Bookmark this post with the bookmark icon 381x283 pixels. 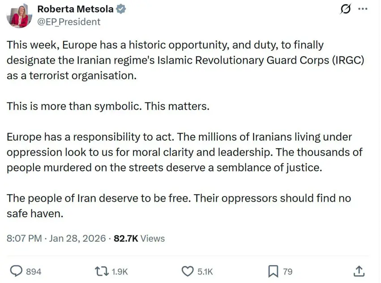(x=273, y=271)
